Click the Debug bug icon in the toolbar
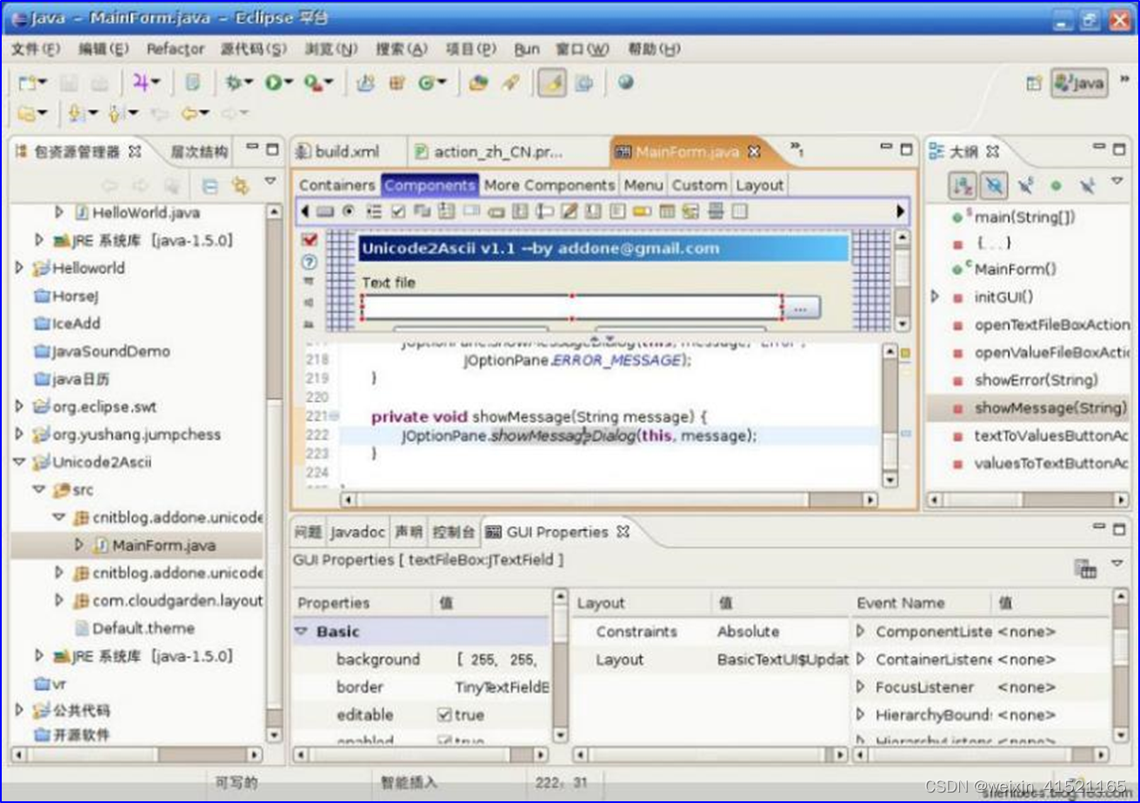This screenshot has width=1140, height=803. click(233, 83)
